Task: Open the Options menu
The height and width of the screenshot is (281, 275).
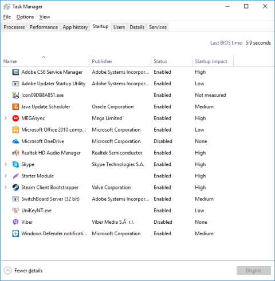Action: pyautogui.click(x=25, y=17)
